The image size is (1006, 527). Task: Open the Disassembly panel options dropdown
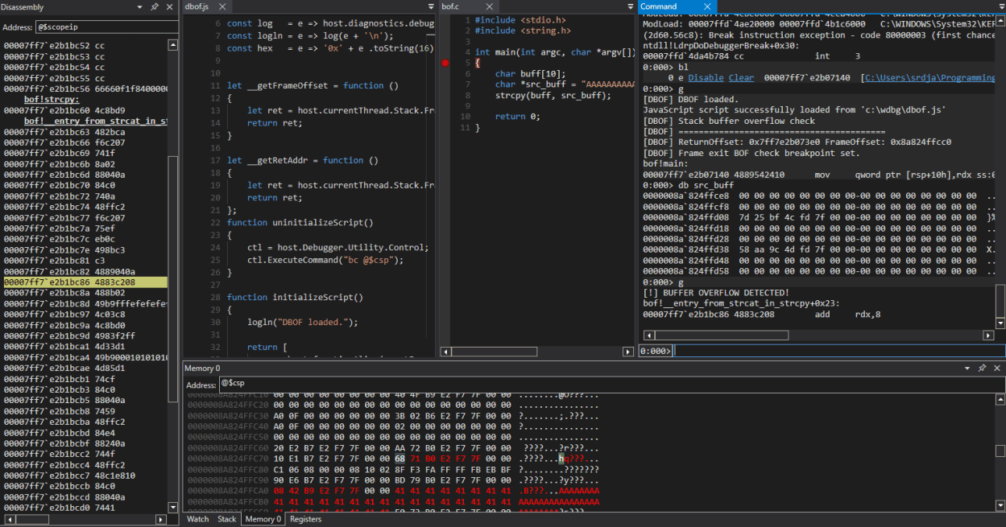139,7
